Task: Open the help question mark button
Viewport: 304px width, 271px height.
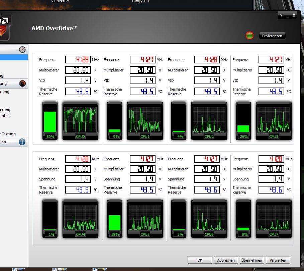Action: point(281,15)
